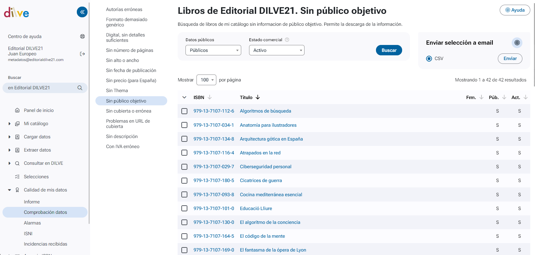Open the Estado comercial Activo dropdown
535x255 pixels.
point(276,50)
